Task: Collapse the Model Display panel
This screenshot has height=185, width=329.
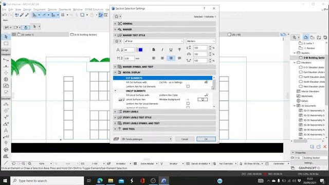Action: [x=164, y=72]
